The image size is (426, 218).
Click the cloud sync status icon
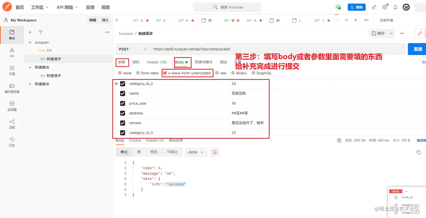point(338,7)
